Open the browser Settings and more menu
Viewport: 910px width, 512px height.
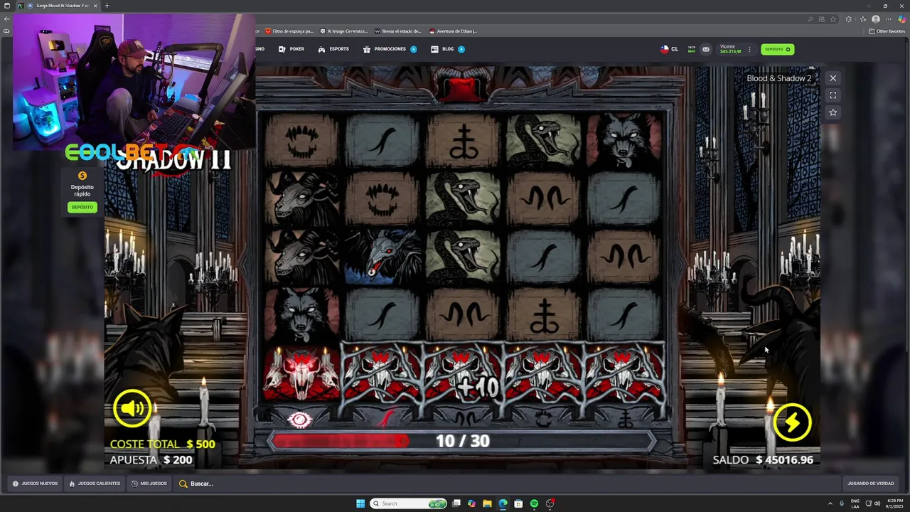[x=889, y=19]
